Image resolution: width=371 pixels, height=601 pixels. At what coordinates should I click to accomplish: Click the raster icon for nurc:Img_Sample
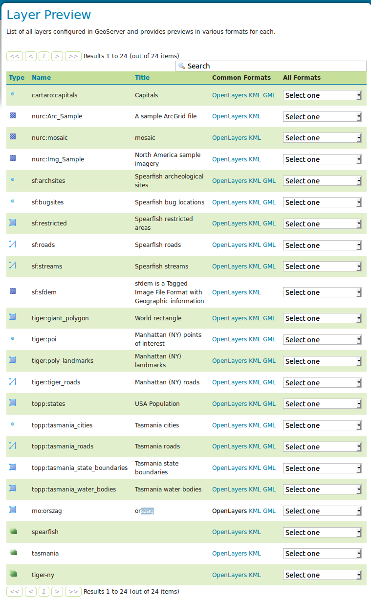(x=13, y=158)
